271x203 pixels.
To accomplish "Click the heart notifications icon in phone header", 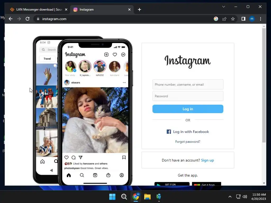I will (115, 54).
